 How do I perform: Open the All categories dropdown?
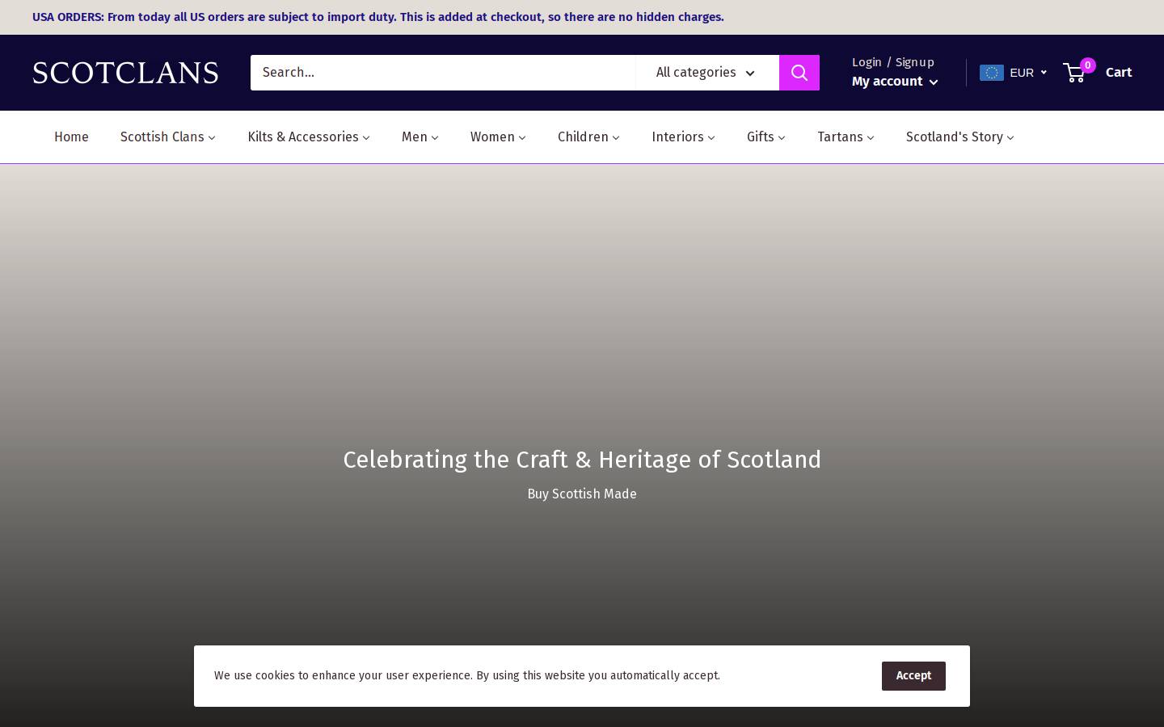[x=706, y=73]
